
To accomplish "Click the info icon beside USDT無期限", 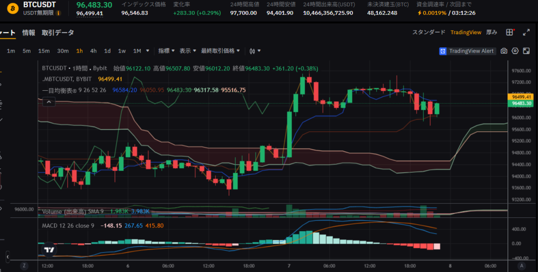I will point(58,13).
